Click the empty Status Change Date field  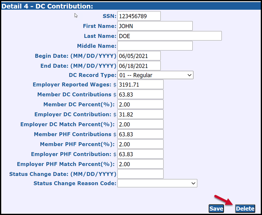(140, 174)
